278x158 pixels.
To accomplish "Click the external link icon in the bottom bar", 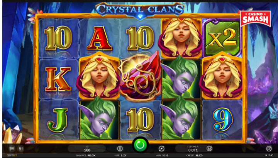I will (269, 149).
